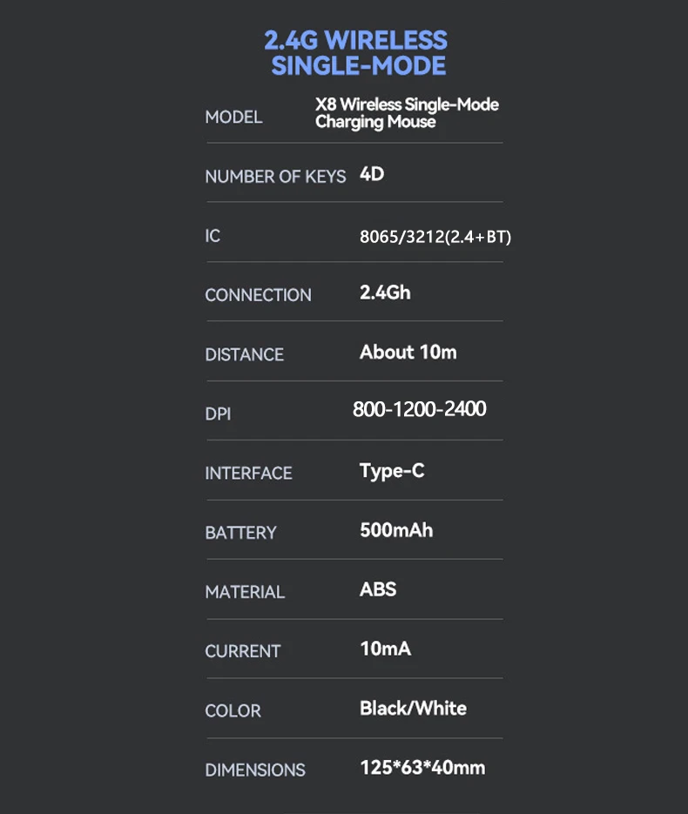Click the COLOR label
This screenshot has width=688, height=814.
[x=233, y=710]
